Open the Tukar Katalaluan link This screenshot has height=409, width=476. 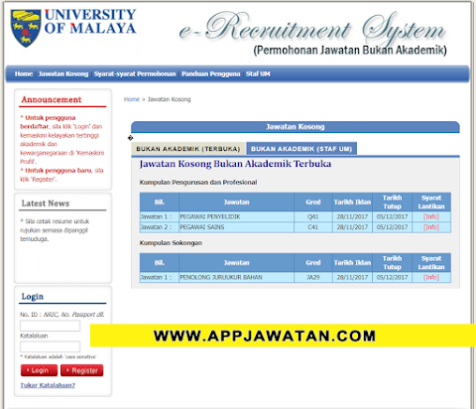pos(48,385)
